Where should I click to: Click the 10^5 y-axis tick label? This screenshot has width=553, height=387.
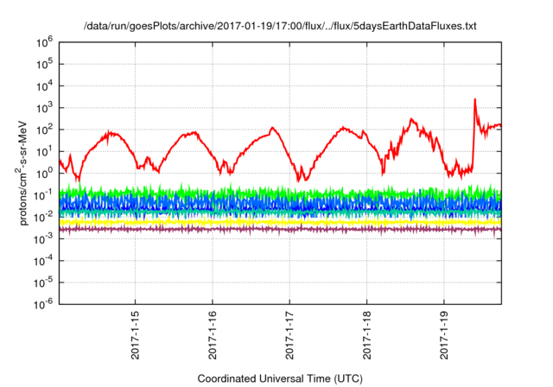[44, 65]
